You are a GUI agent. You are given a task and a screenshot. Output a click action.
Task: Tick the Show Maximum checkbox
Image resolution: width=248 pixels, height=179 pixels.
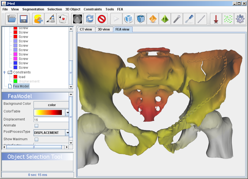[37, 139]
